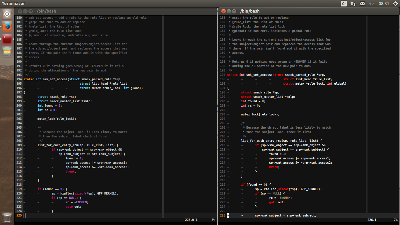Show the calendar from the 08:31 clock

pyautogui.click(x=384, y=4)
